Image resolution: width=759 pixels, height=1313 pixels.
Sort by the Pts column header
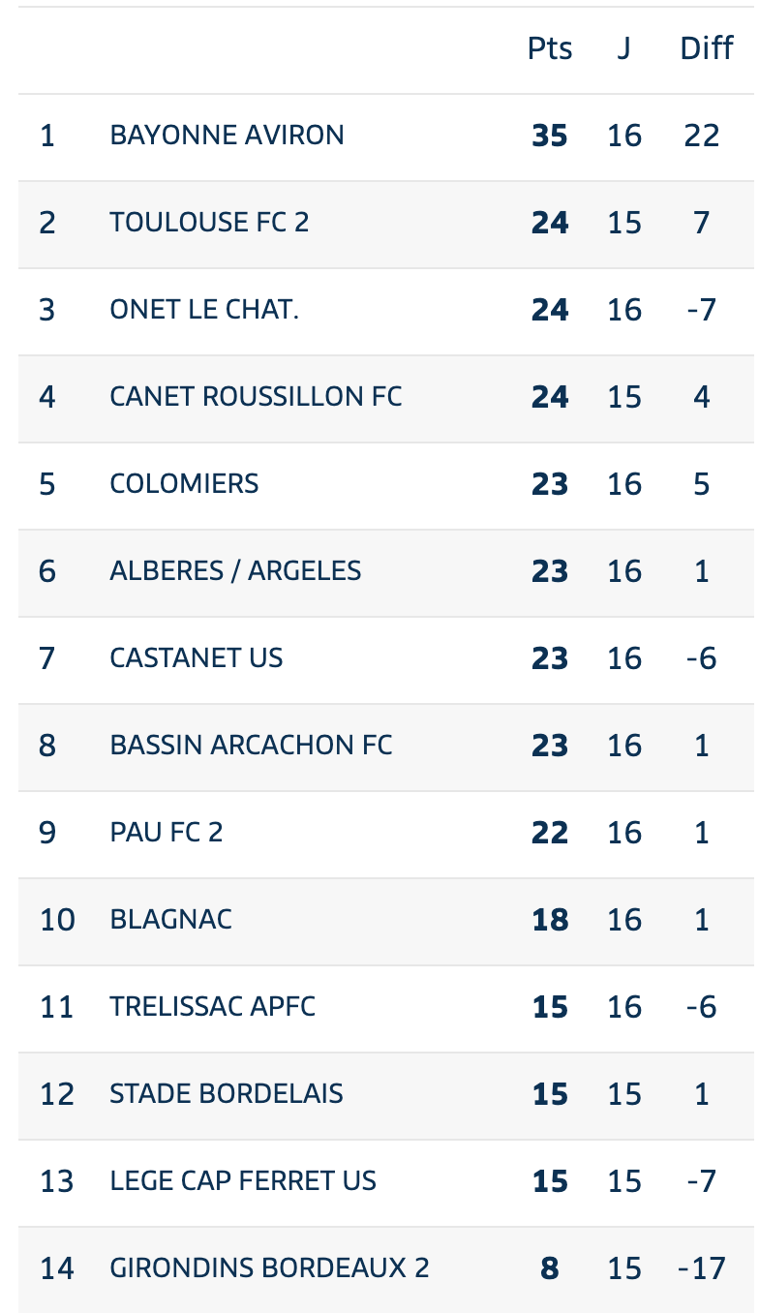point(550,48)
